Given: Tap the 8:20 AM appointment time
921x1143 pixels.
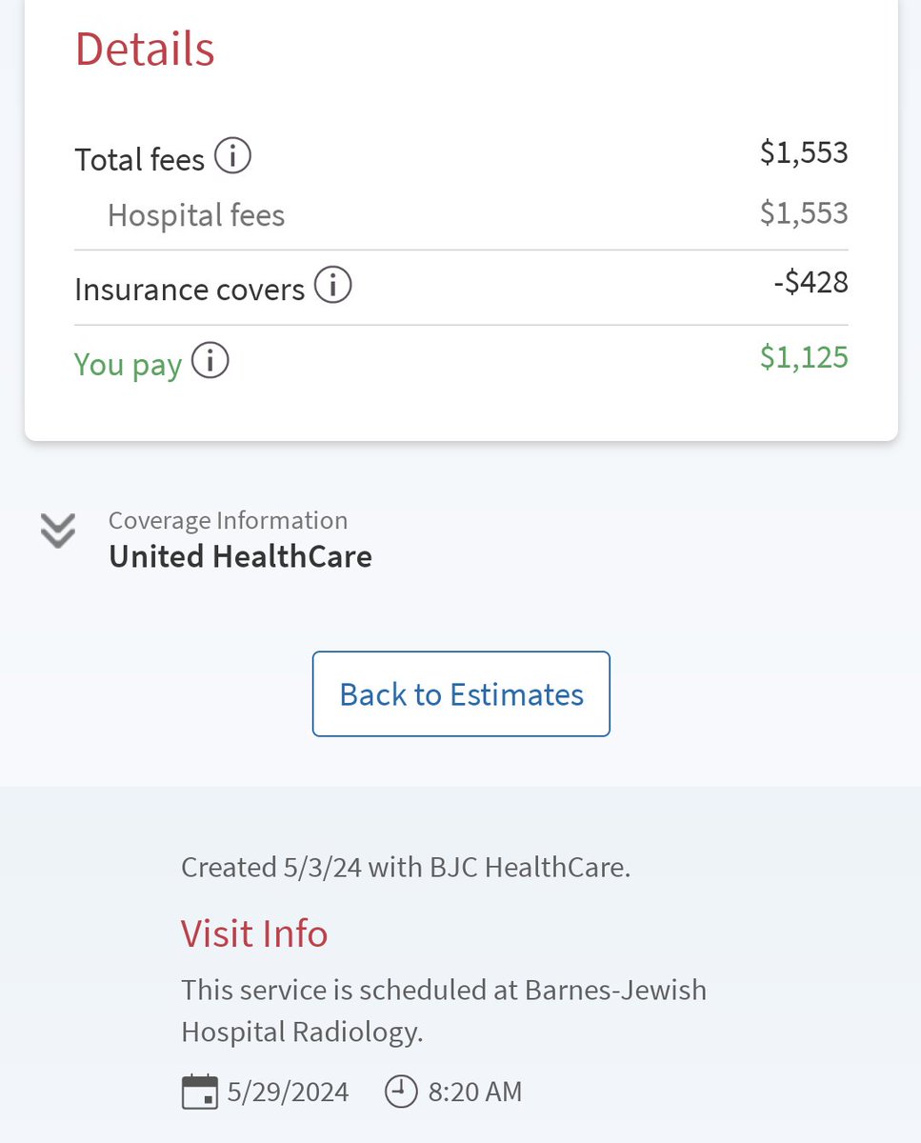Looking at the screenshot, I should (475, 1092).
